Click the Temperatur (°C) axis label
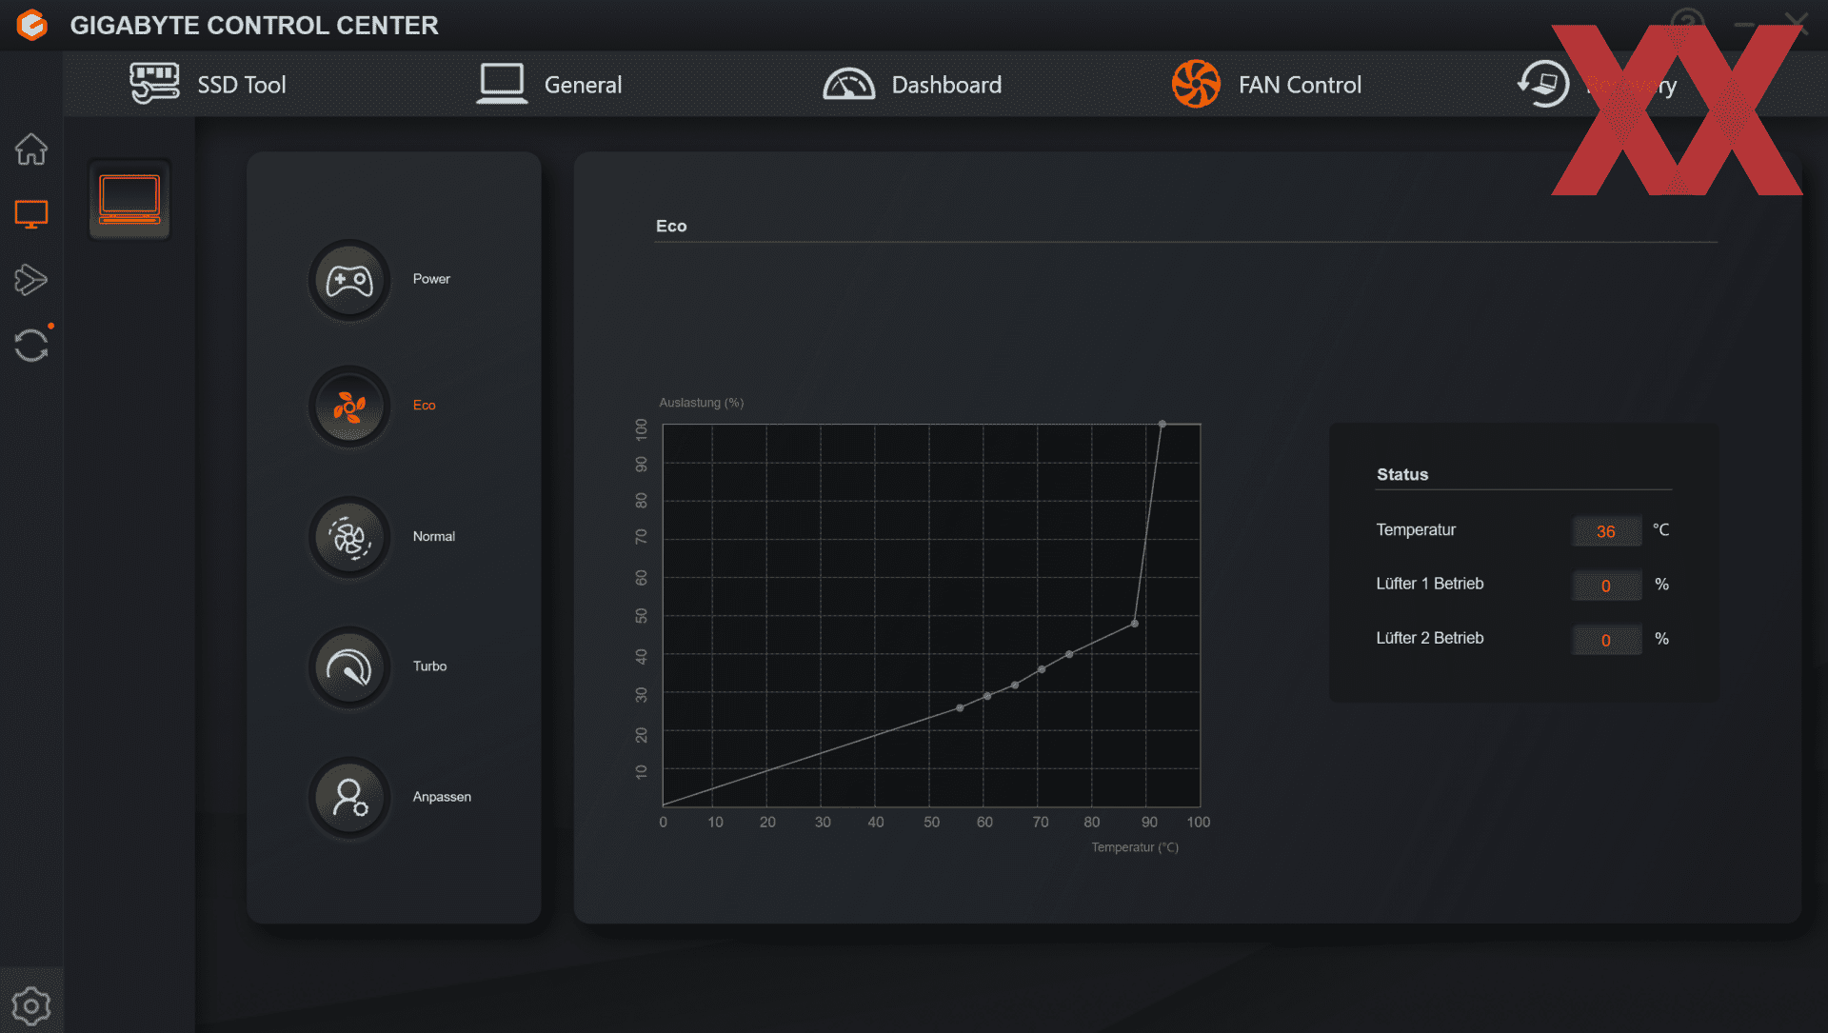Screen dimensions: 1828x1033 (1135, 847)
